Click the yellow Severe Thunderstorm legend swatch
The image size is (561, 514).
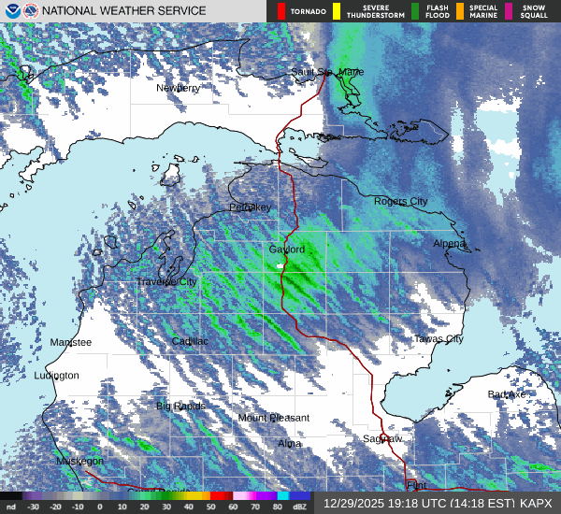336,11
